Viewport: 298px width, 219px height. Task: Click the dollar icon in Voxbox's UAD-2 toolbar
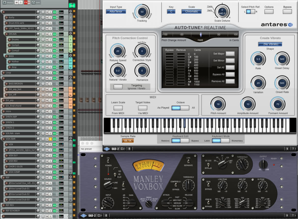click(x=287, y=215)
